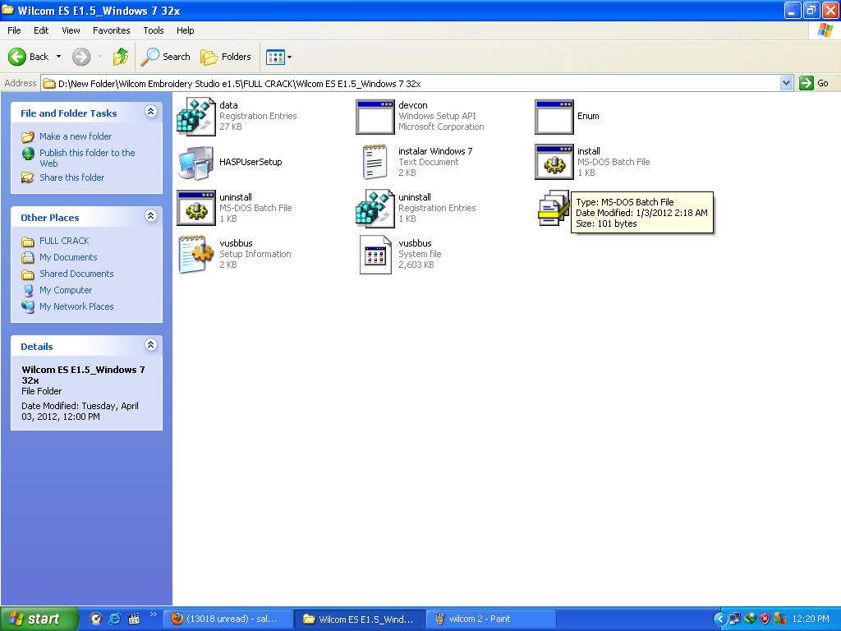The image size is (841, 631).
Task: Open Shared Documents link
Action: pos(76,274)
